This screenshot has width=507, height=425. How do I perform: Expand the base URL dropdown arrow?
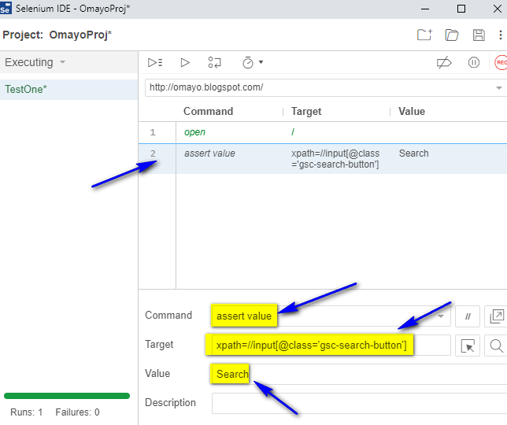click(x=499, y=88)
